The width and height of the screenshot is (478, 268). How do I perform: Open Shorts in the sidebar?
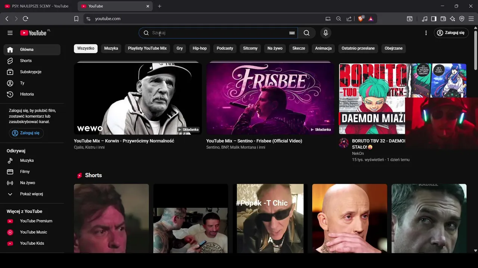(32, 61)
